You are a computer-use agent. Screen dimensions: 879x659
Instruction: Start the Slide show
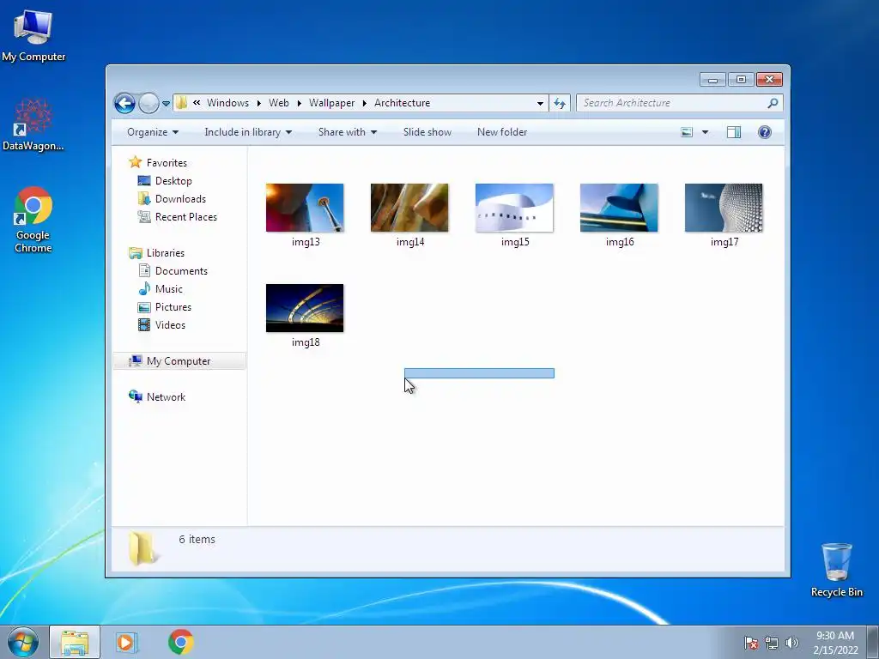(x=427, y=132)
